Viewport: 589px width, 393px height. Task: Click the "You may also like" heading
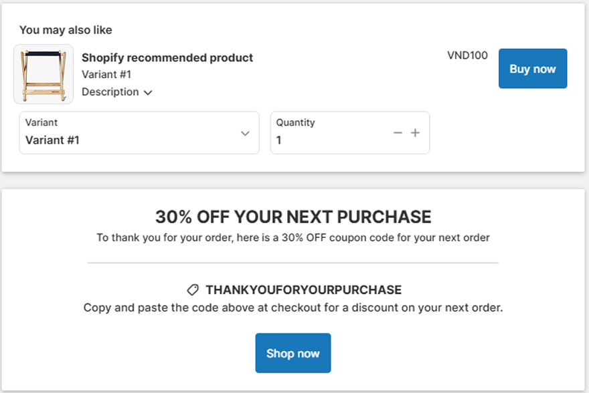pyautogui.click(x=66, y=30)
